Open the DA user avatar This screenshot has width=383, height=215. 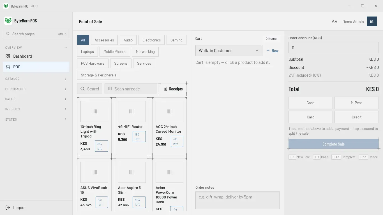[x=372, y=22]
